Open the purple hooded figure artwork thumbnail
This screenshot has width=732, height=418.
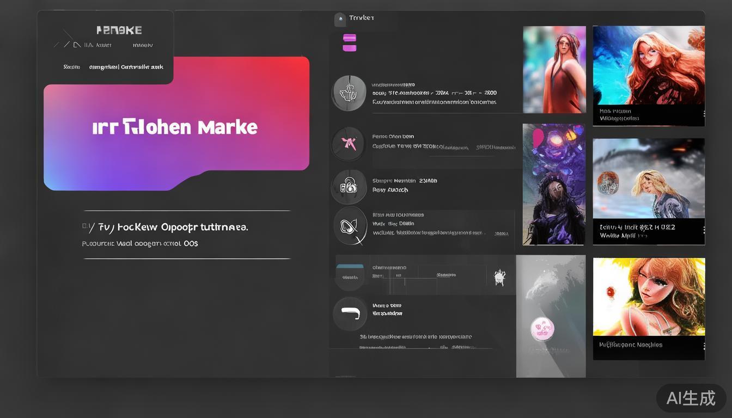coord(553,184)
